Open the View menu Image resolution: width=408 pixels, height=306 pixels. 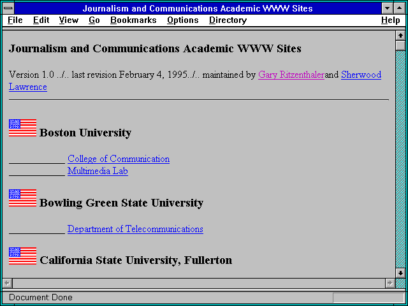pos(68,20)
